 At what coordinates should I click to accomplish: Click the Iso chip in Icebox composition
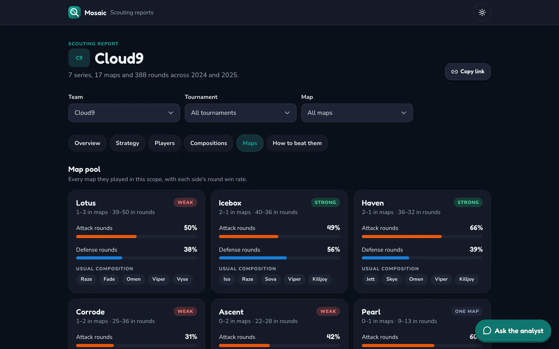point(227,279)
